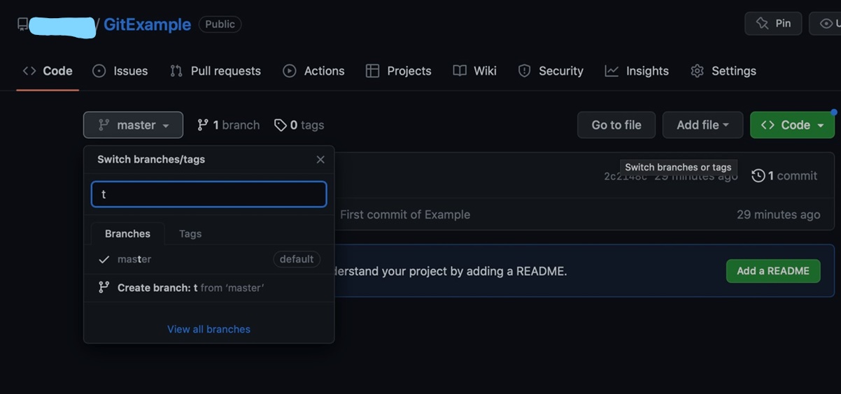
Task: Open the Actions tab
Action: (313, 71)
